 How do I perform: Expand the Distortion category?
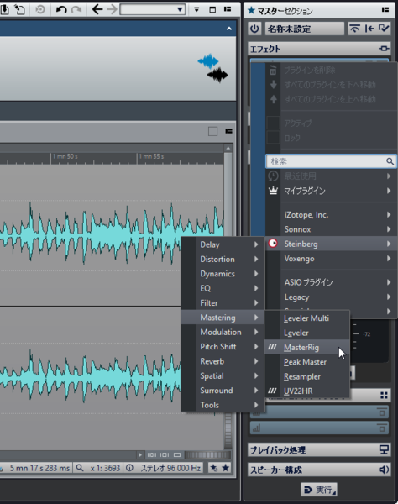223,259
